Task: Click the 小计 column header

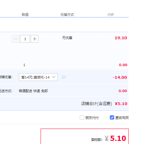Action: click(110, 15)
